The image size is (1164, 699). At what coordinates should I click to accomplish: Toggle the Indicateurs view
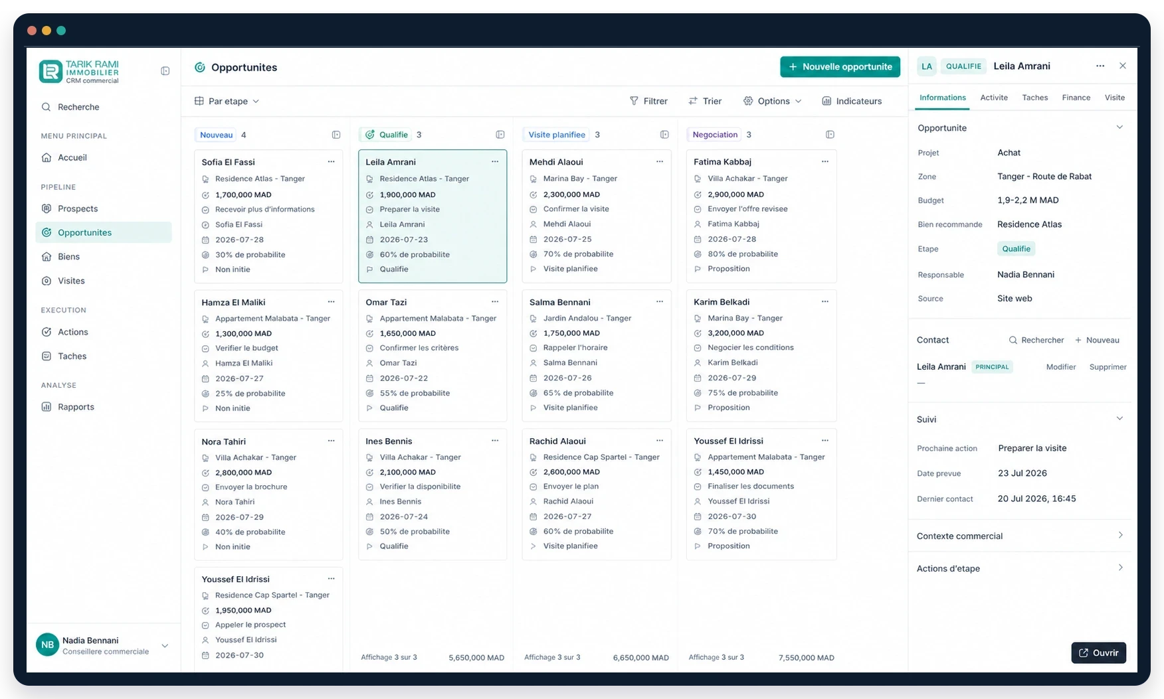tap(852, 101)
